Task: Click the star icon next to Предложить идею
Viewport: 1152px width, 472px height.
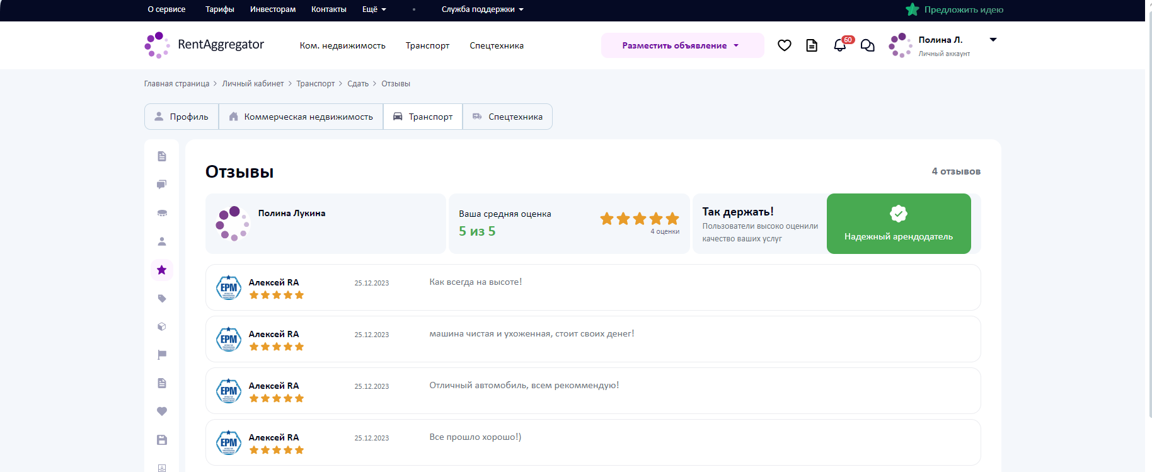Action: (912, 9)
